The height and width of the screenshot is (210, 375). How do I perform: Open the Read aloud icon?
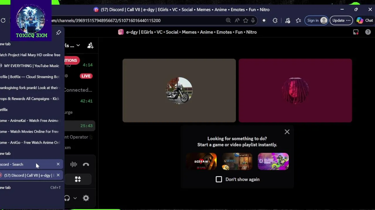tap(237, 20)
